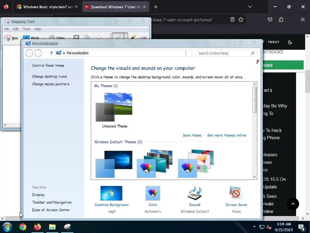The image size is (310, 233).
Task: Open Tools menu in Snipping Tool
Action: pyautogui.click(x=27, y=29)
